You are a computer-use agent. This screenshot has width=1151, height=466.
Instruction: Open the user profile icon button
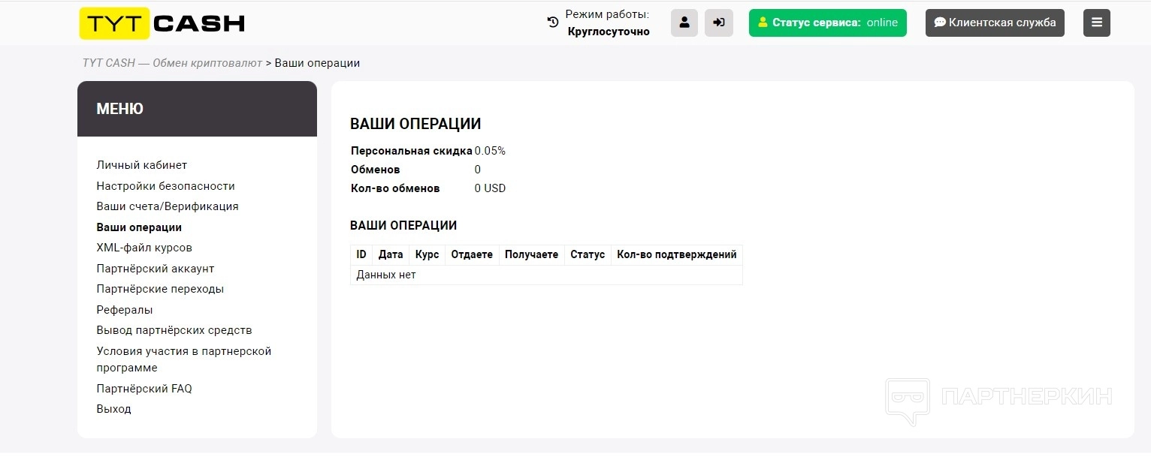684,23
